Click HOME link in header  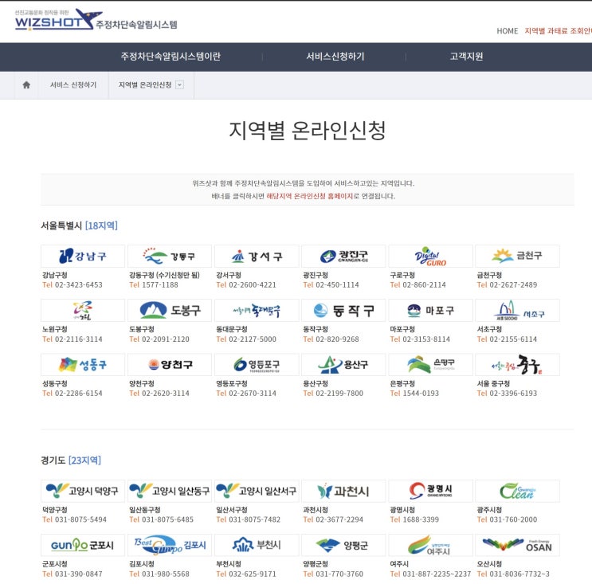point(507,31)
